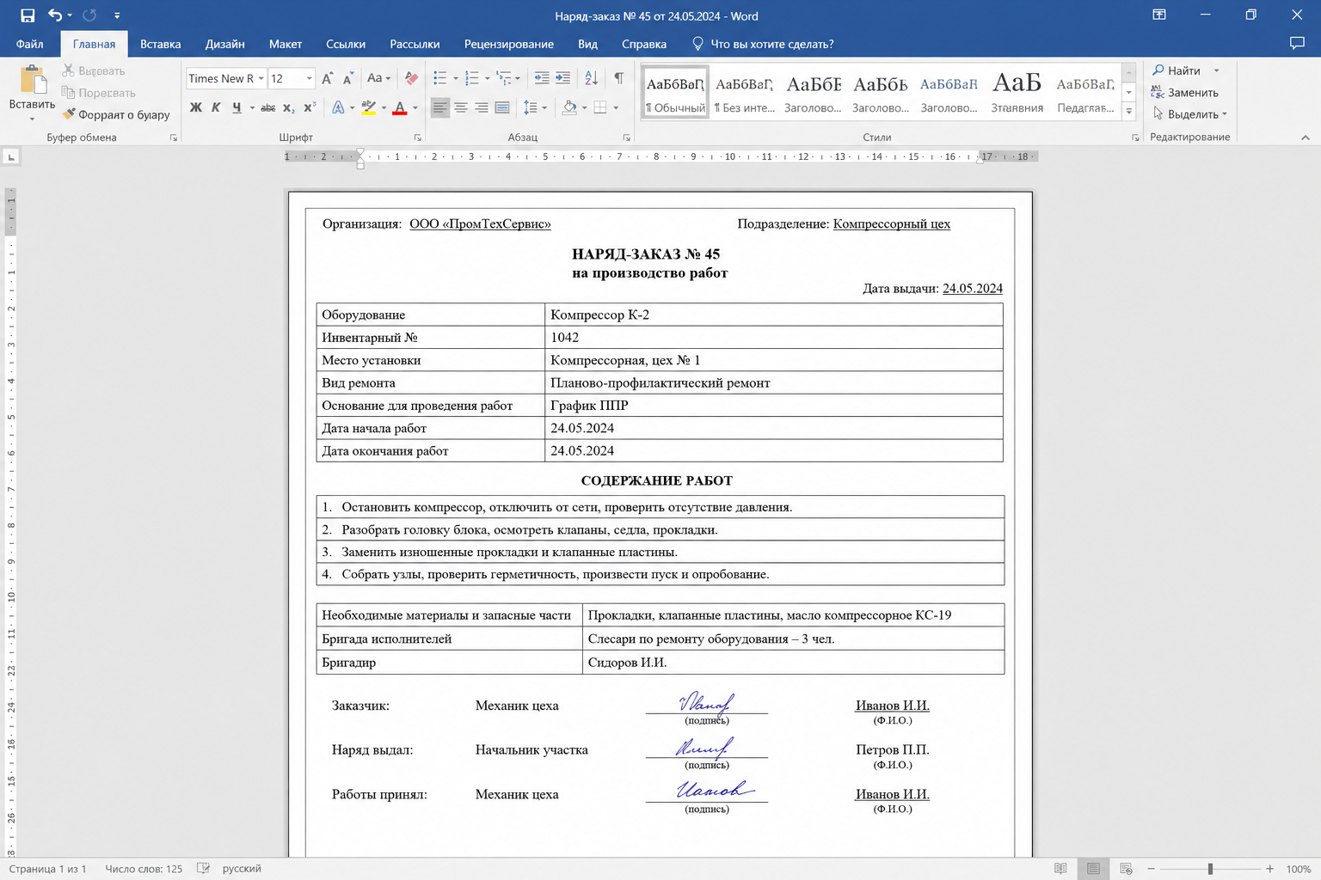Screen dimensions: 1321x880
Task: Align the text to the right
Action: (482, 107)
